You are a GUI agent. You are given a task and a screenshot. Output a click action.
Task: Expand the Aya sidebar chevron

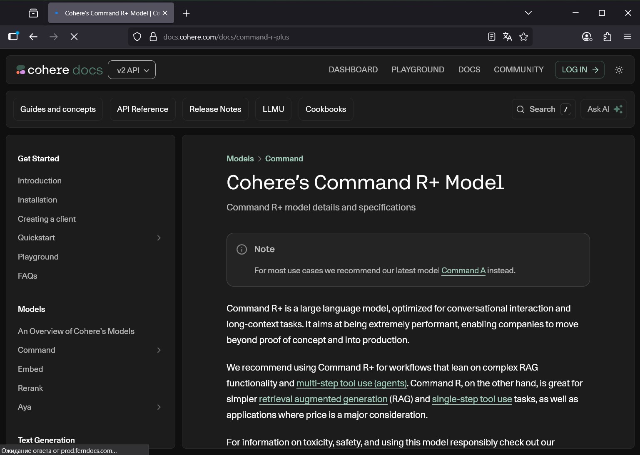159,407
